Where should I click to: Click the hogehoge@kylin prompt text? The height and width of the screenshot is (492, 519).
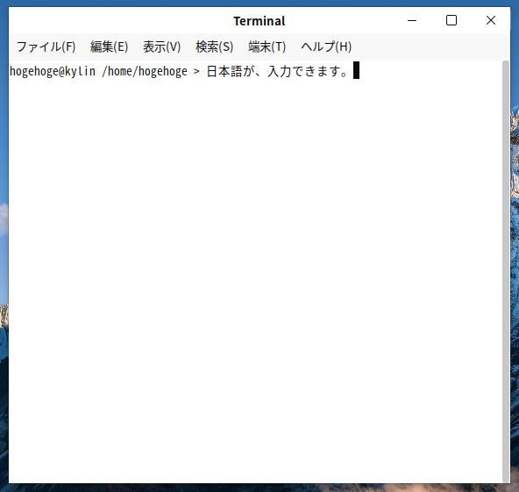click(x=53, y=72)
